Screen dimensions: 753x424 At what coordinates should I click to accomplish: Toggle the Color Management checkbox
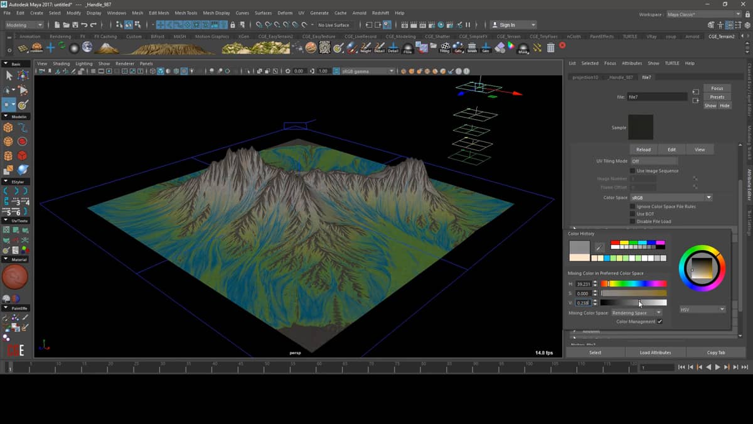point(660,322)
